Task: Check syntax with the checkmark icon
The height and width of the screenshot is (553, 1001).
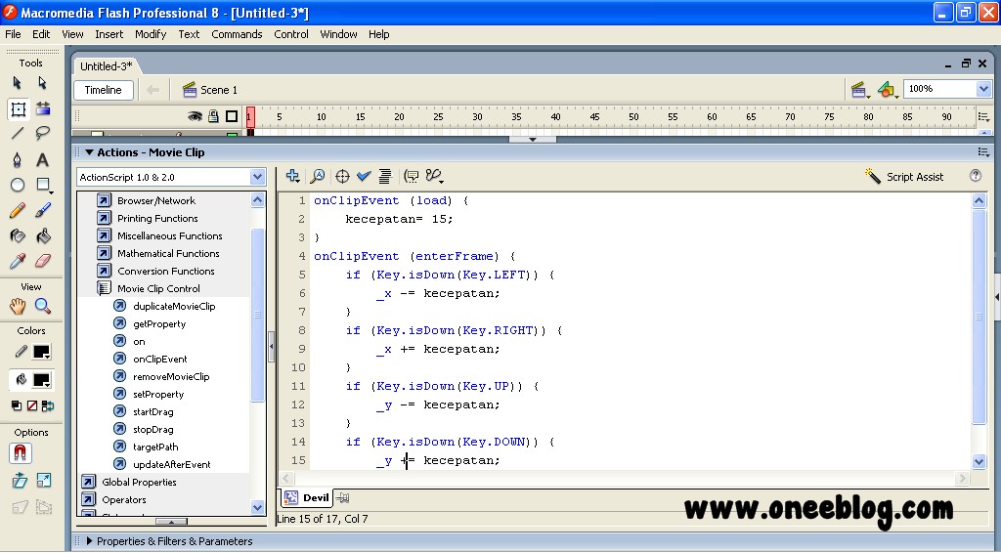Action: pyautogui.click(x=364, y=176)
